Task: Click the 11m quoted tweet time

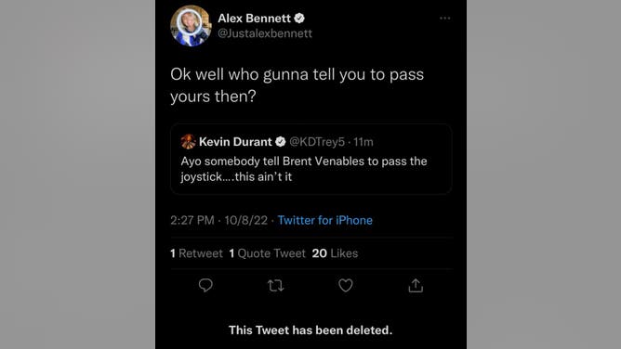Action: (x=363, y=141)
